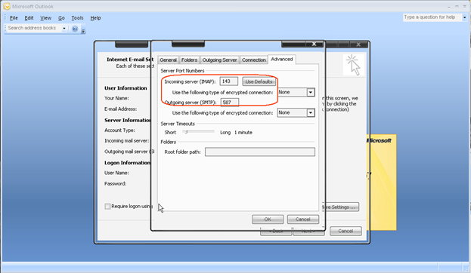
Task: Click the Back button in account wizard
Action: pos(276,231)
